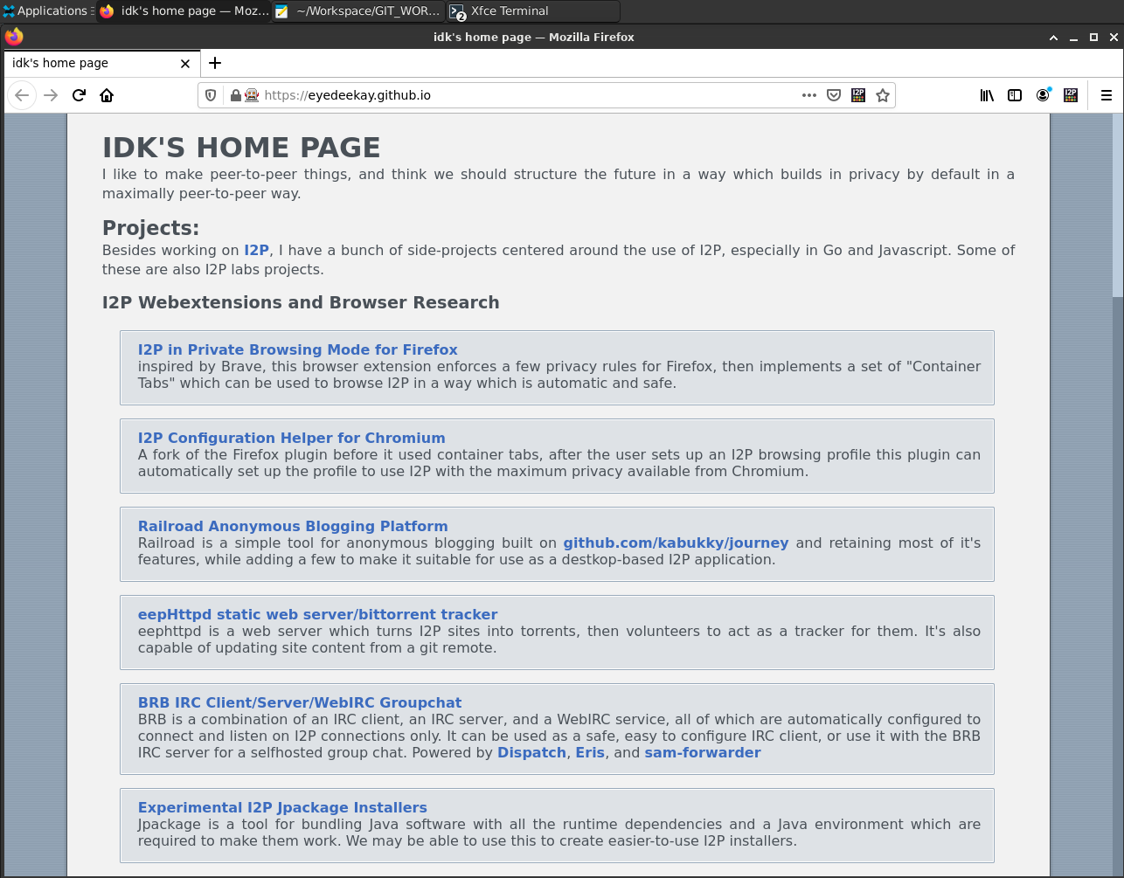This screenshot has width=1124, height=878.
Task: Click the Projects: heading
Action: tap(151, 228)
